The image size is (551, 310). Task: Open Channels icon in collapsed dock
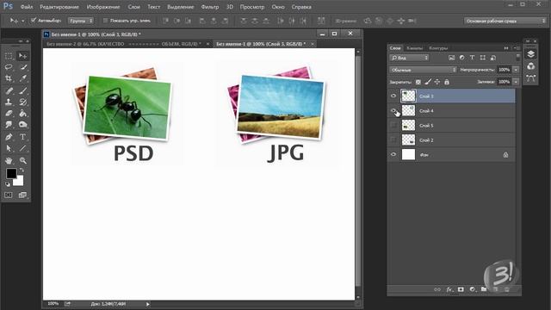tap(530, 66)
